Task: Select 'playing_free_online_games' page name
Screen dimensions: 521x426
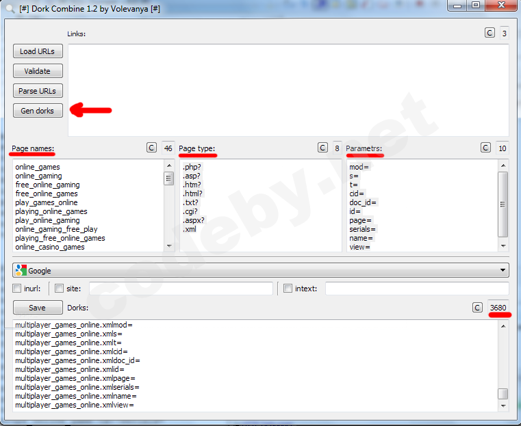Action: click(60, 238)
